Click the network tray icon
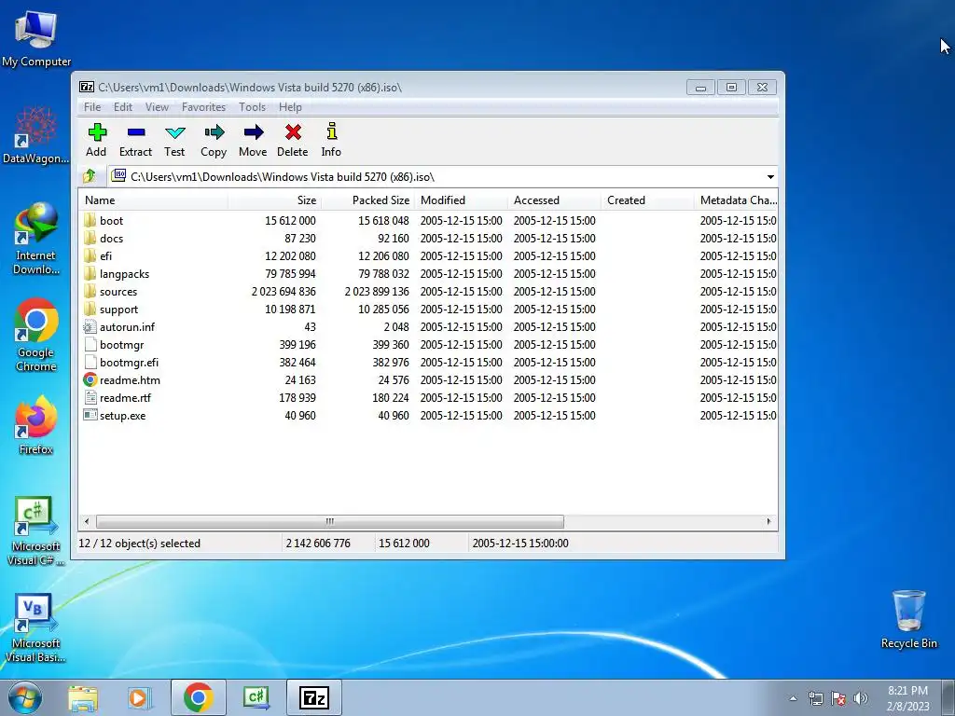This screenshot has width=955, height=716. click(815, 699)
